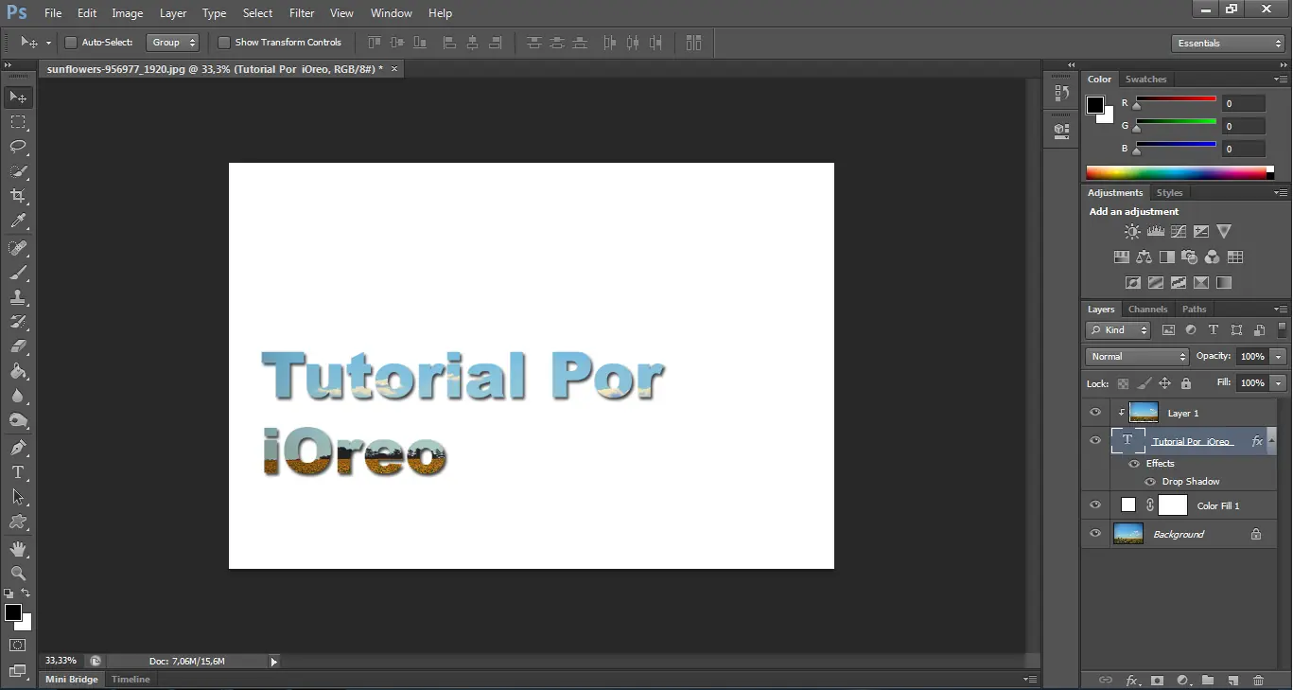Click the Layer 1 thumbnail
This screenshot has height=690, width=1293.
click(x=1144, y=413)
